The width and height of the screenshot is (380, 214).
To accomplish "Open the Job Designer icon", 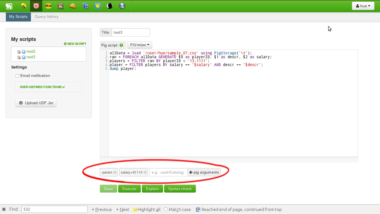I will coord(86,6).
